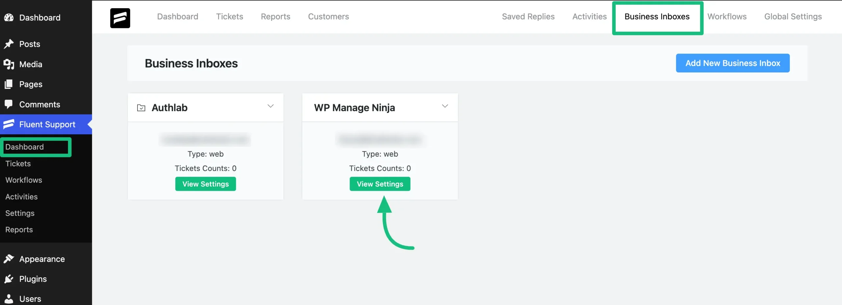
Task: Open the Global Settings tab
Action: point(793,16)
